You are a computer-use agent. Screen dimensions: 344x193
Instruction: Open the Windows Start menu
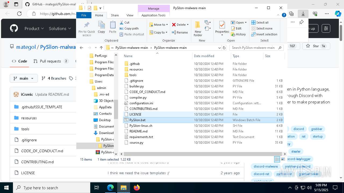click(x=6, y=188)
